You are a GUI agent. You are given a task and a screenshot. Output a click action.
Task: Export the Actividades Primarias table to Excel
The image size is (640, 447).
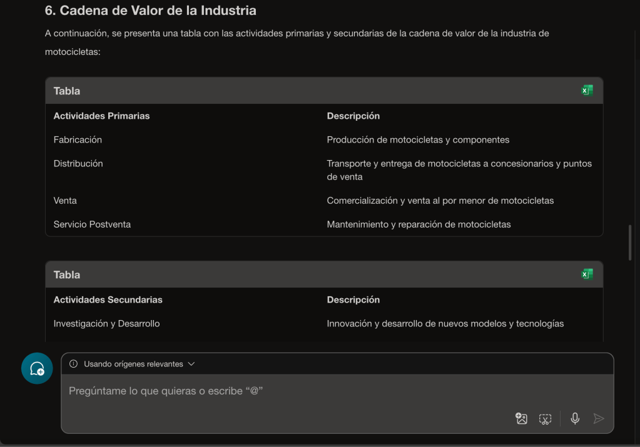click(586, 91)
